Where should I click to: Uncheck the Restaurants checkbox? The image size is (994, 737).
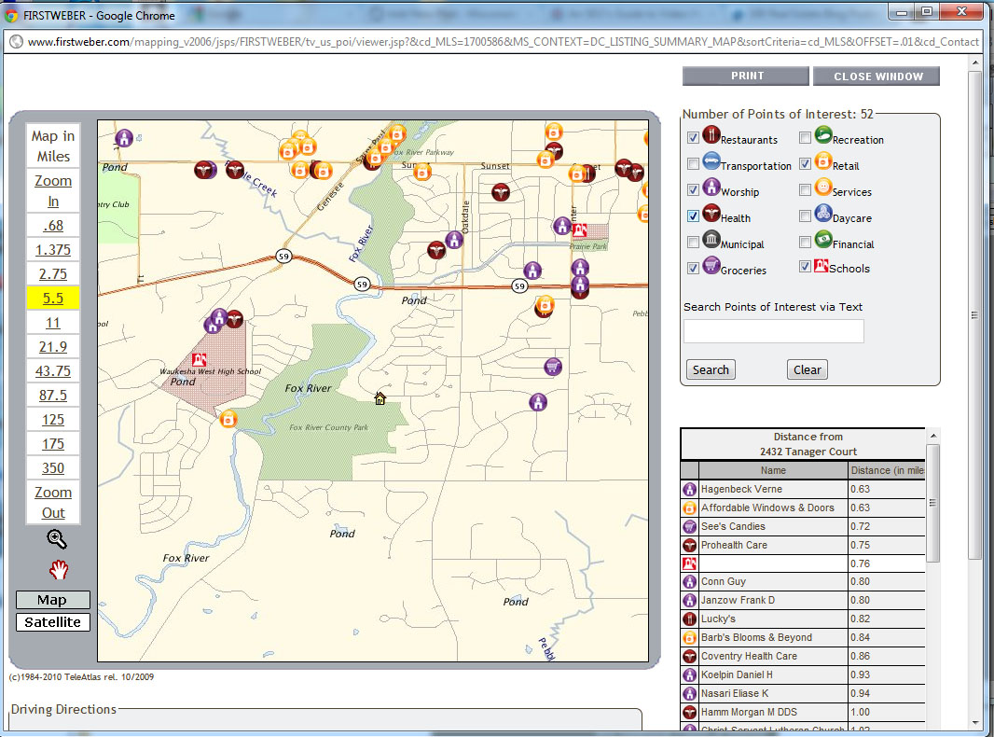693,138
